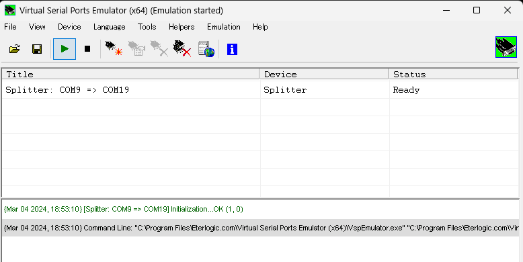Open the View menu
The image size is (523, 262).
37,27
